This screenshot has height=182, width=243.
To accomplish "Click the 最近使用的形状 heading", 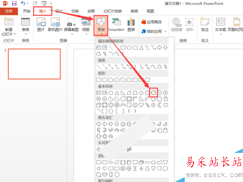I will coord(111,41).
